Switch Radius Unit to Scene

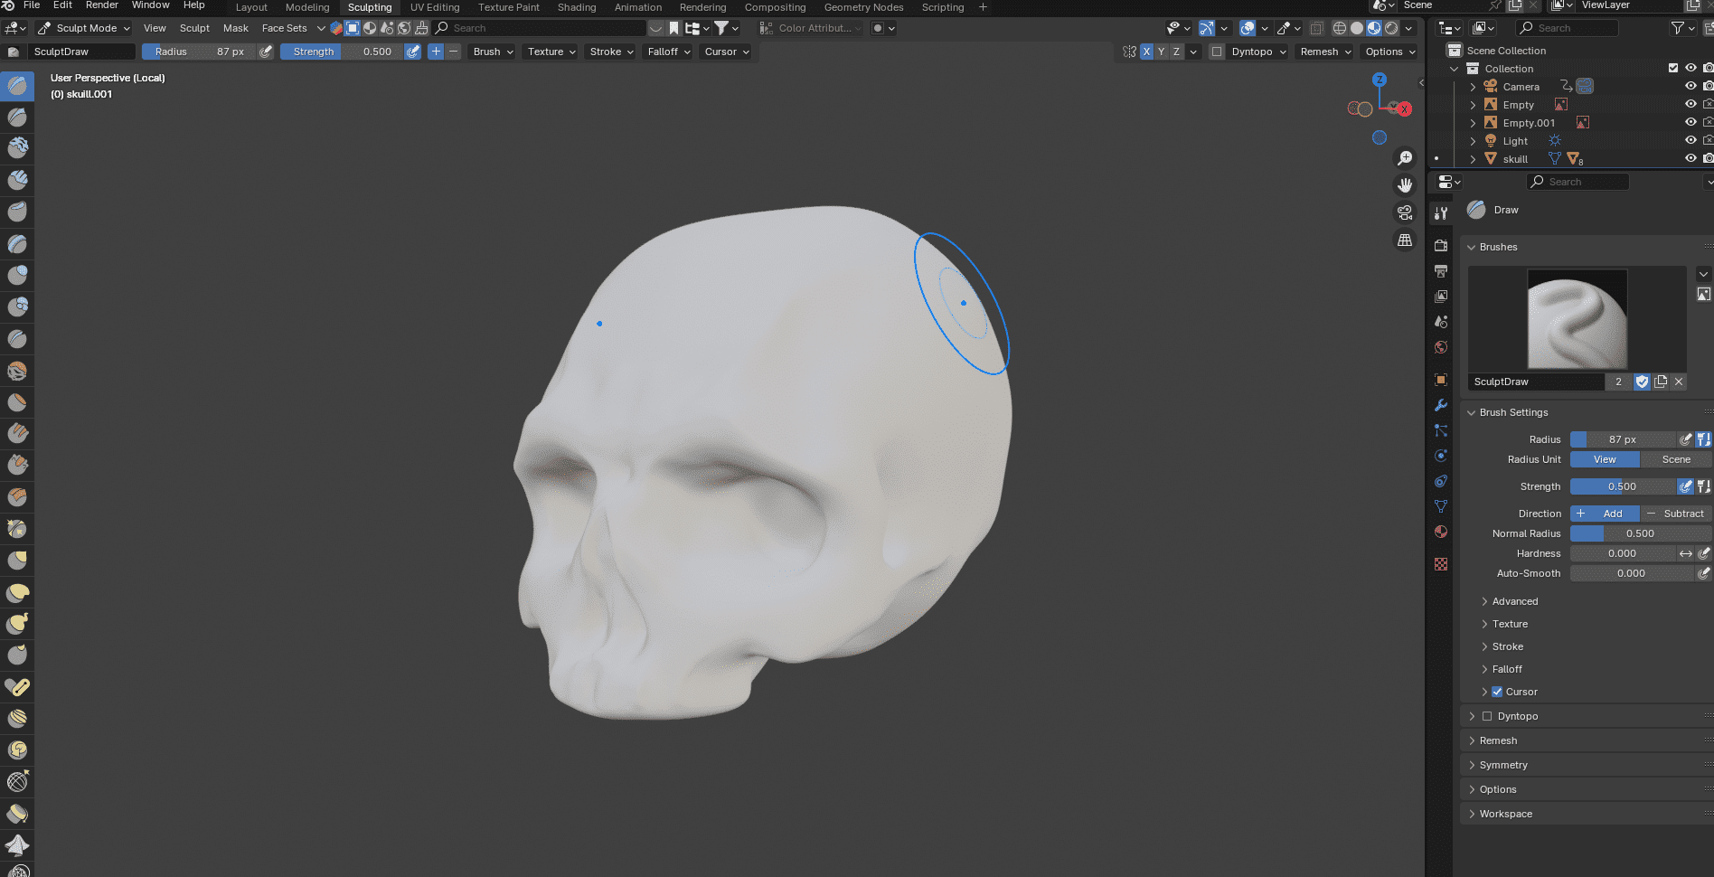[x=1674, y=459]
